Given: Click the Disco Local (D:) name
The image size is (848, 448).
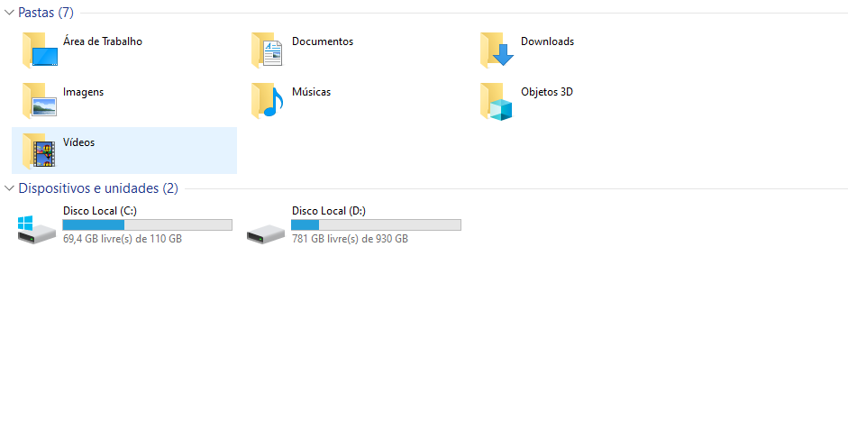Looking at the screenshot, I should tap(329, 211).
